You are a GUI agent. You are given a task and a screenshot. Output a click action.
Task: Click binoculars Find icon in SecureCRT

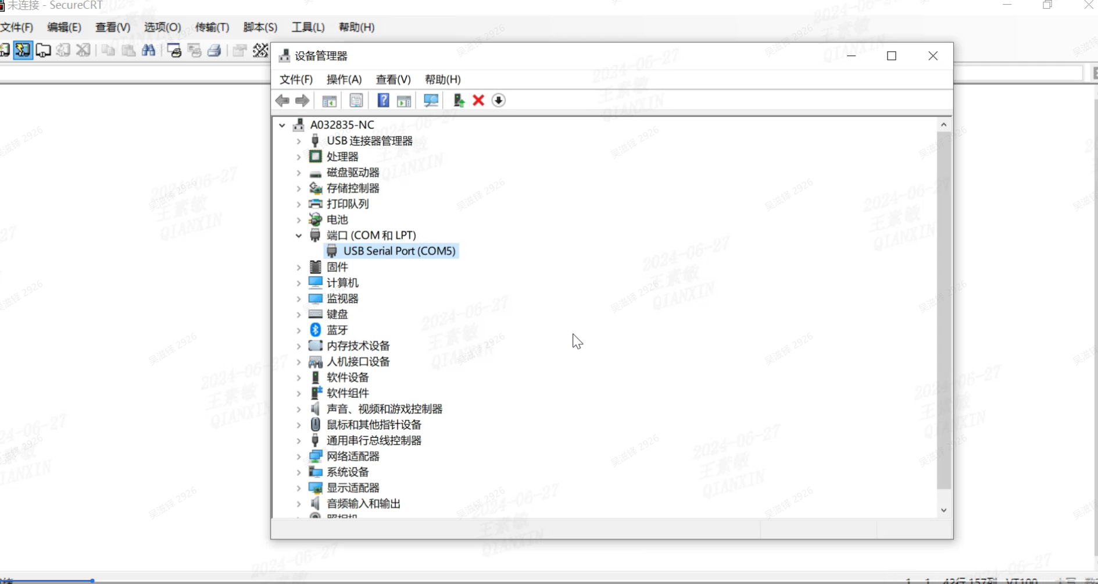[x=149, y=50]
